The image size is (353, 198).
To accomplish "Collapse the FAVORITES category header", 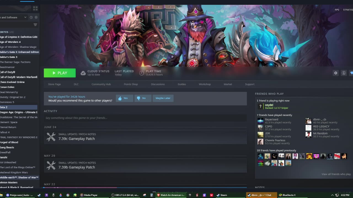I will 7,32.
